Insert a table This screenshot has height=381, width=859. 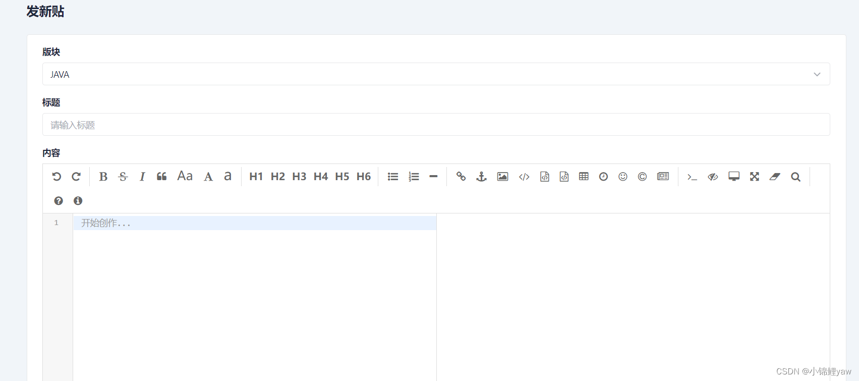584,176
